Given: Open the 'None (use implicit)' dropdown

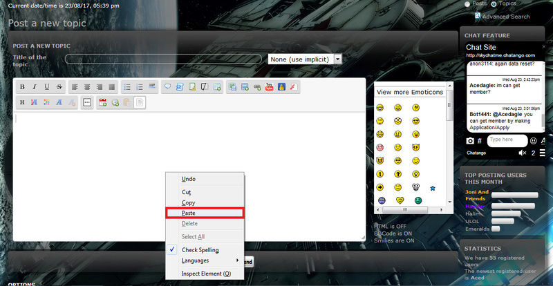Looking at the screenshot, I should 338,59.
